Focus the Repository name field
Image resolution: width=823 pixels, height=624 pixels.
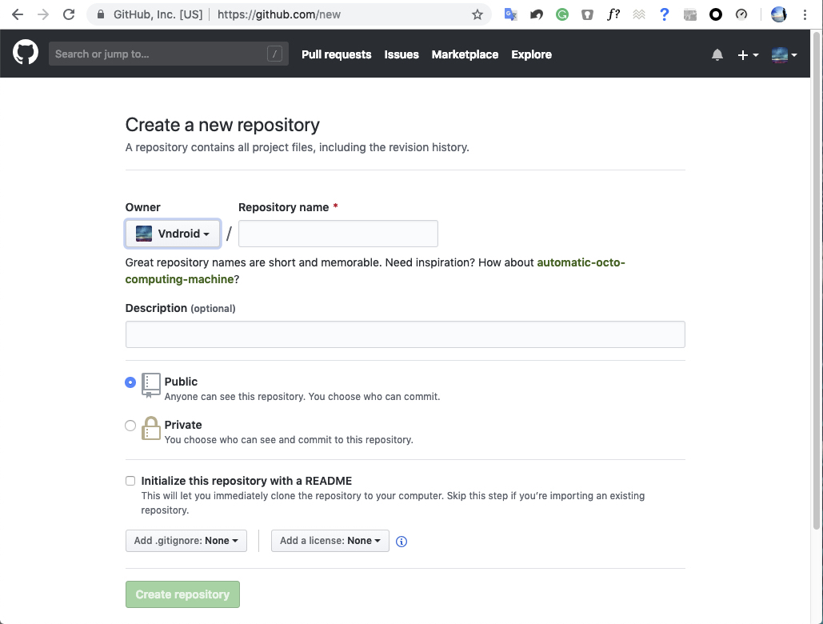click(x=338, y=234)
